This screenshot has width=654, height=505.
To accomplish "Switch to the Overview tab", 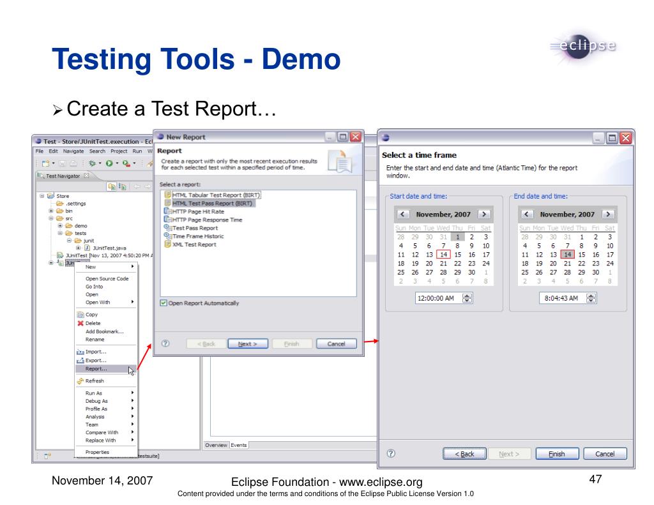I will point(216,445).
